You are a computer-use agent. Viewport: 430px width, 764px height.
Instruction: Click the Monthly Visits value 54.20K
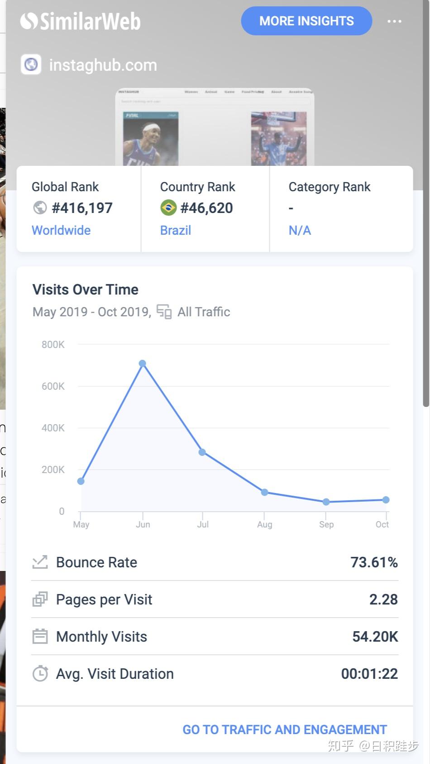pos(375,637)
